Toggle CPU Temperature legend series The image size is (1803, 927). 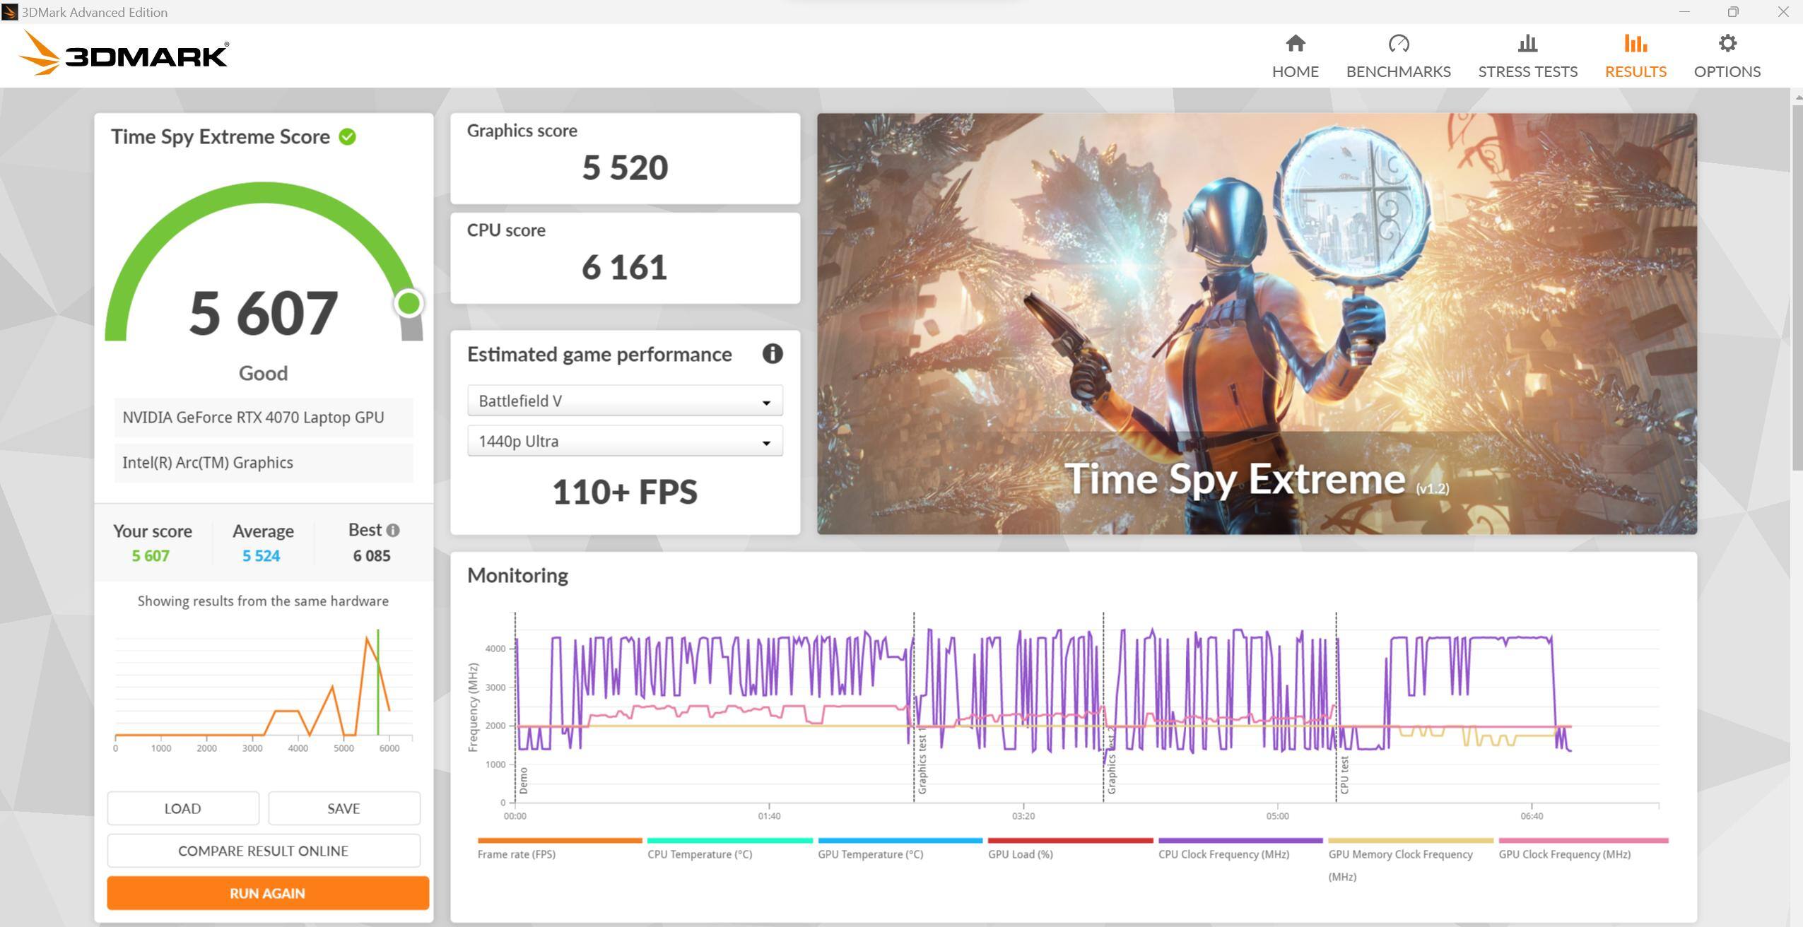[699, 854]
